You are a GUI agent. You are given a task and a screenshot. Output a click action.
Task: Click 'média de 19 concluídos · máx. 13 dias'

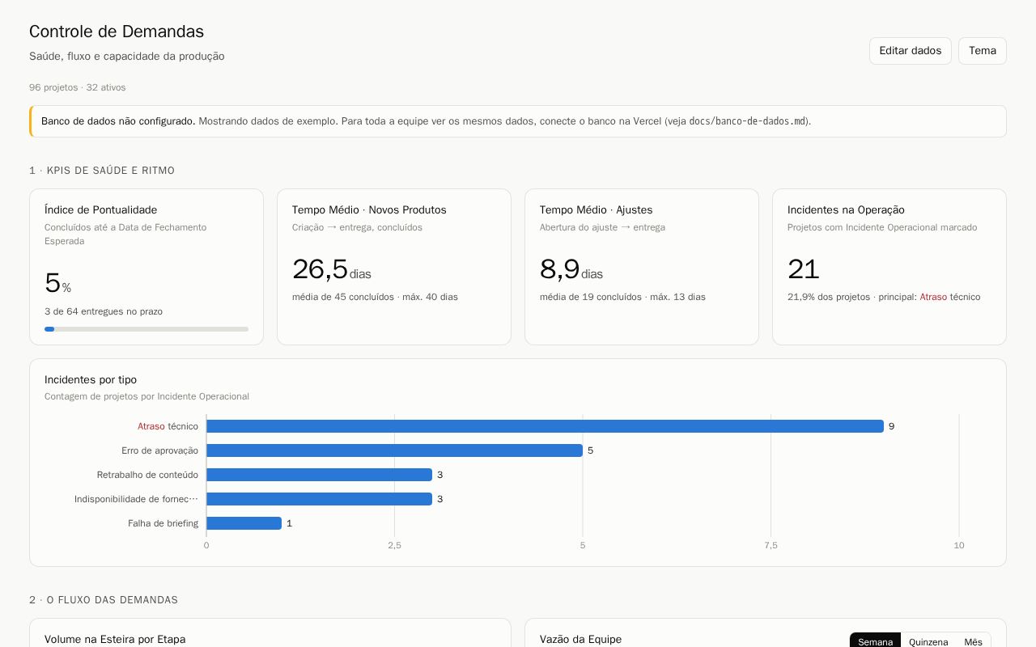pos(622,297)
